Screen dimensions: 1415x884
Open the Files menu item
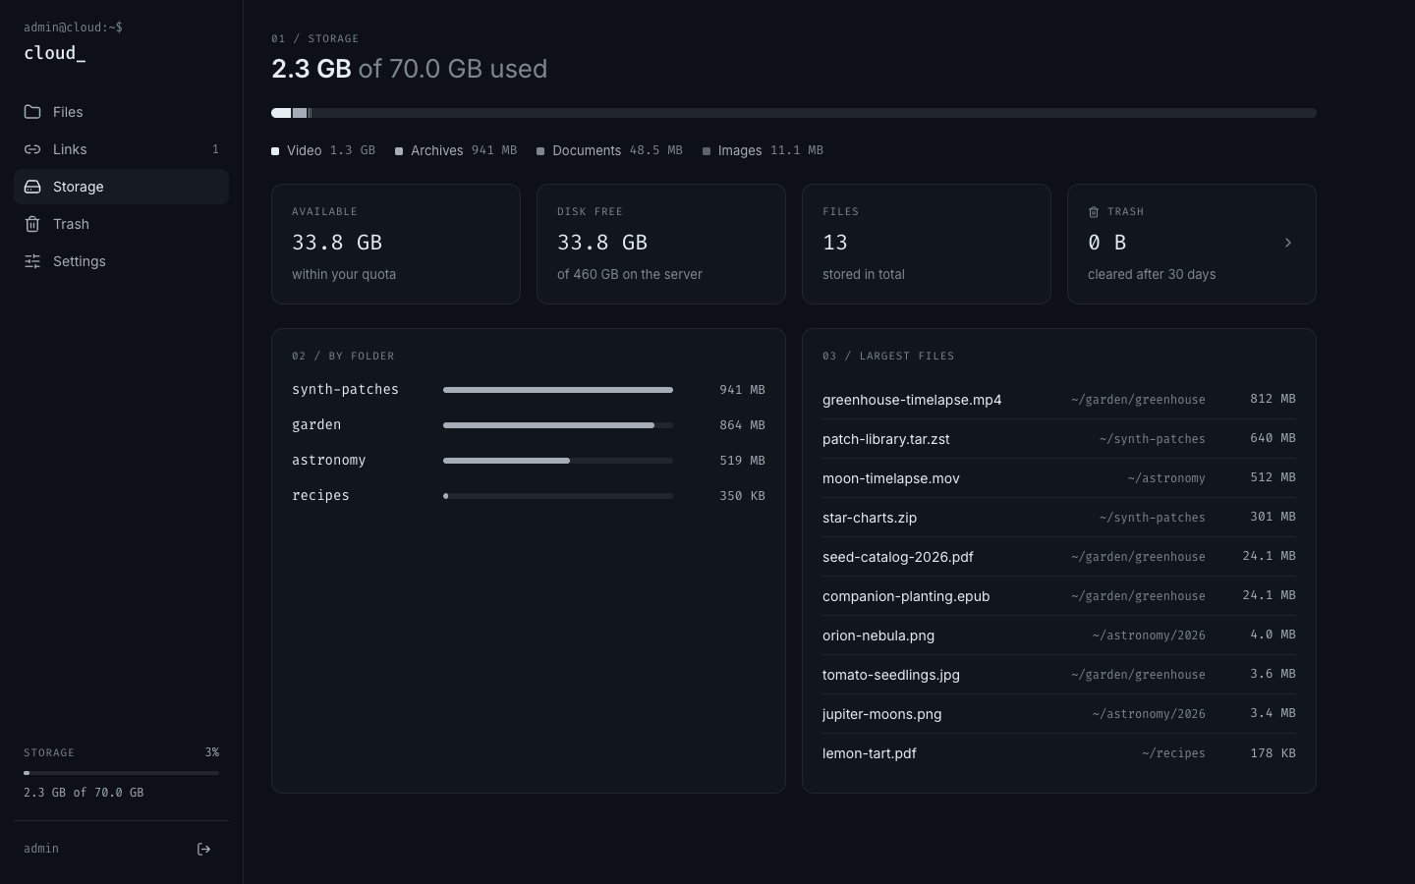tap(121, 112)
